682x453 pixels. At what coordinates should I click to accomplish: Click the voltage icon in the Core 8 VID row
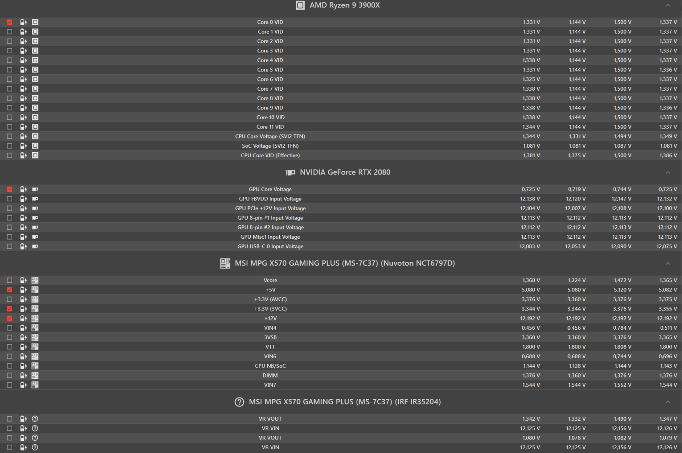(23, 98)
